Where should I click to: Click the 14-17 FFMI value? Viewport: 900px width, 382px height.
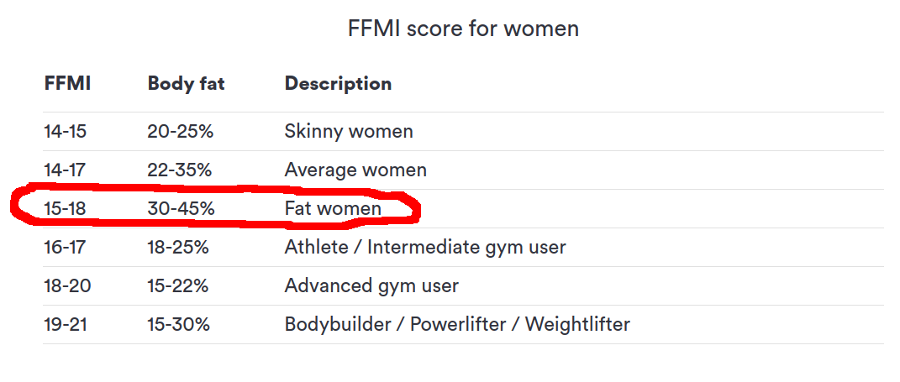[65, 170]
